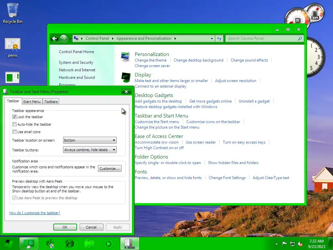Open System and Security in sidebar
This screenshot has height=250, width=333.
[x=76, y=62]
